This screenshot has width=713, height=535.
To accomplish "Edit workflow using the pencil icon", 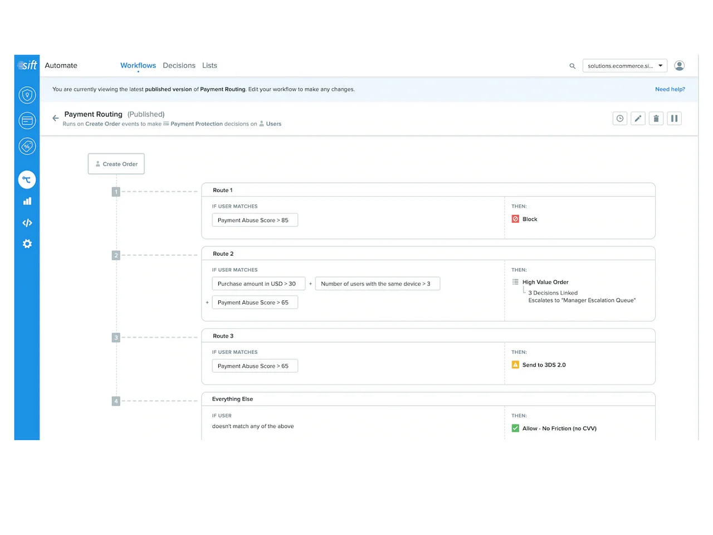I will (x=638, y=119).
